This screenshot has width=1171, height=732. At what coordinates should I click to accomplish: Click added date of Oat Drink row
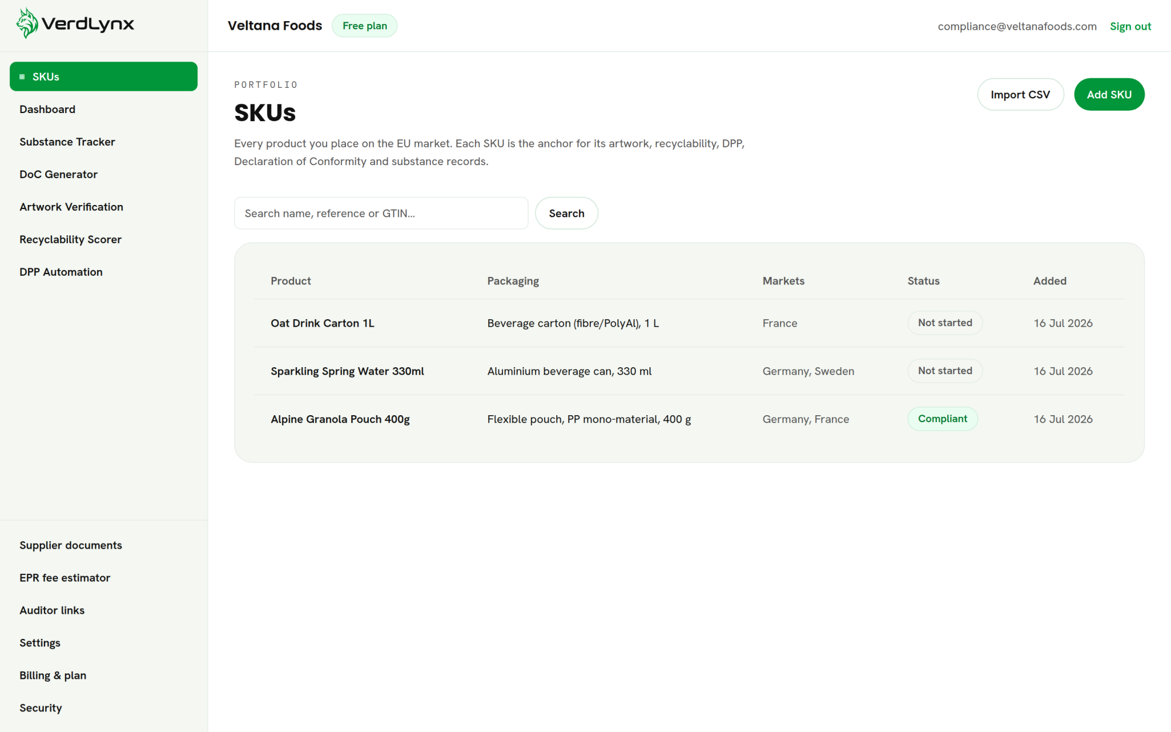(x=1063, y=323)
